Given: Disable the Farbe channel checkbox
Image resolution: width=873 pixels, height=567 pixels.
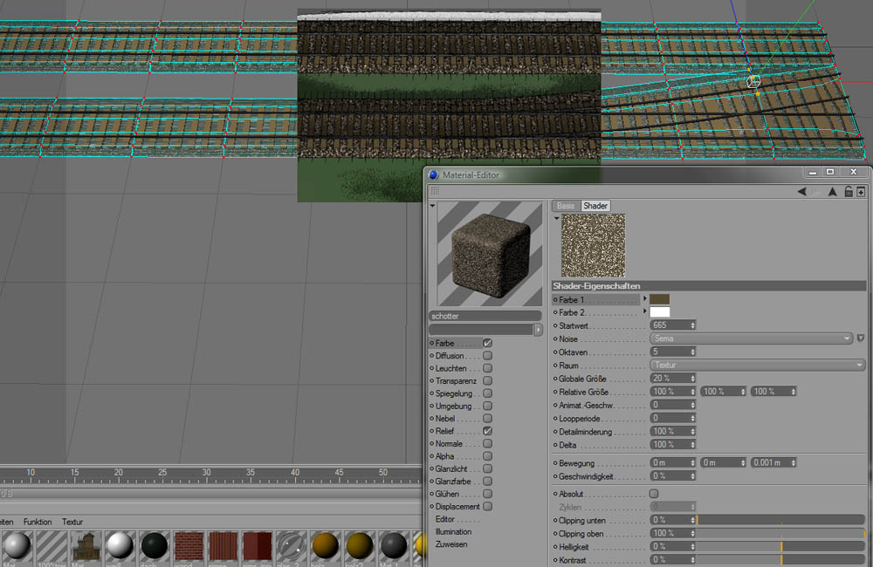Looking at the screenshot, I should point(487,344).
